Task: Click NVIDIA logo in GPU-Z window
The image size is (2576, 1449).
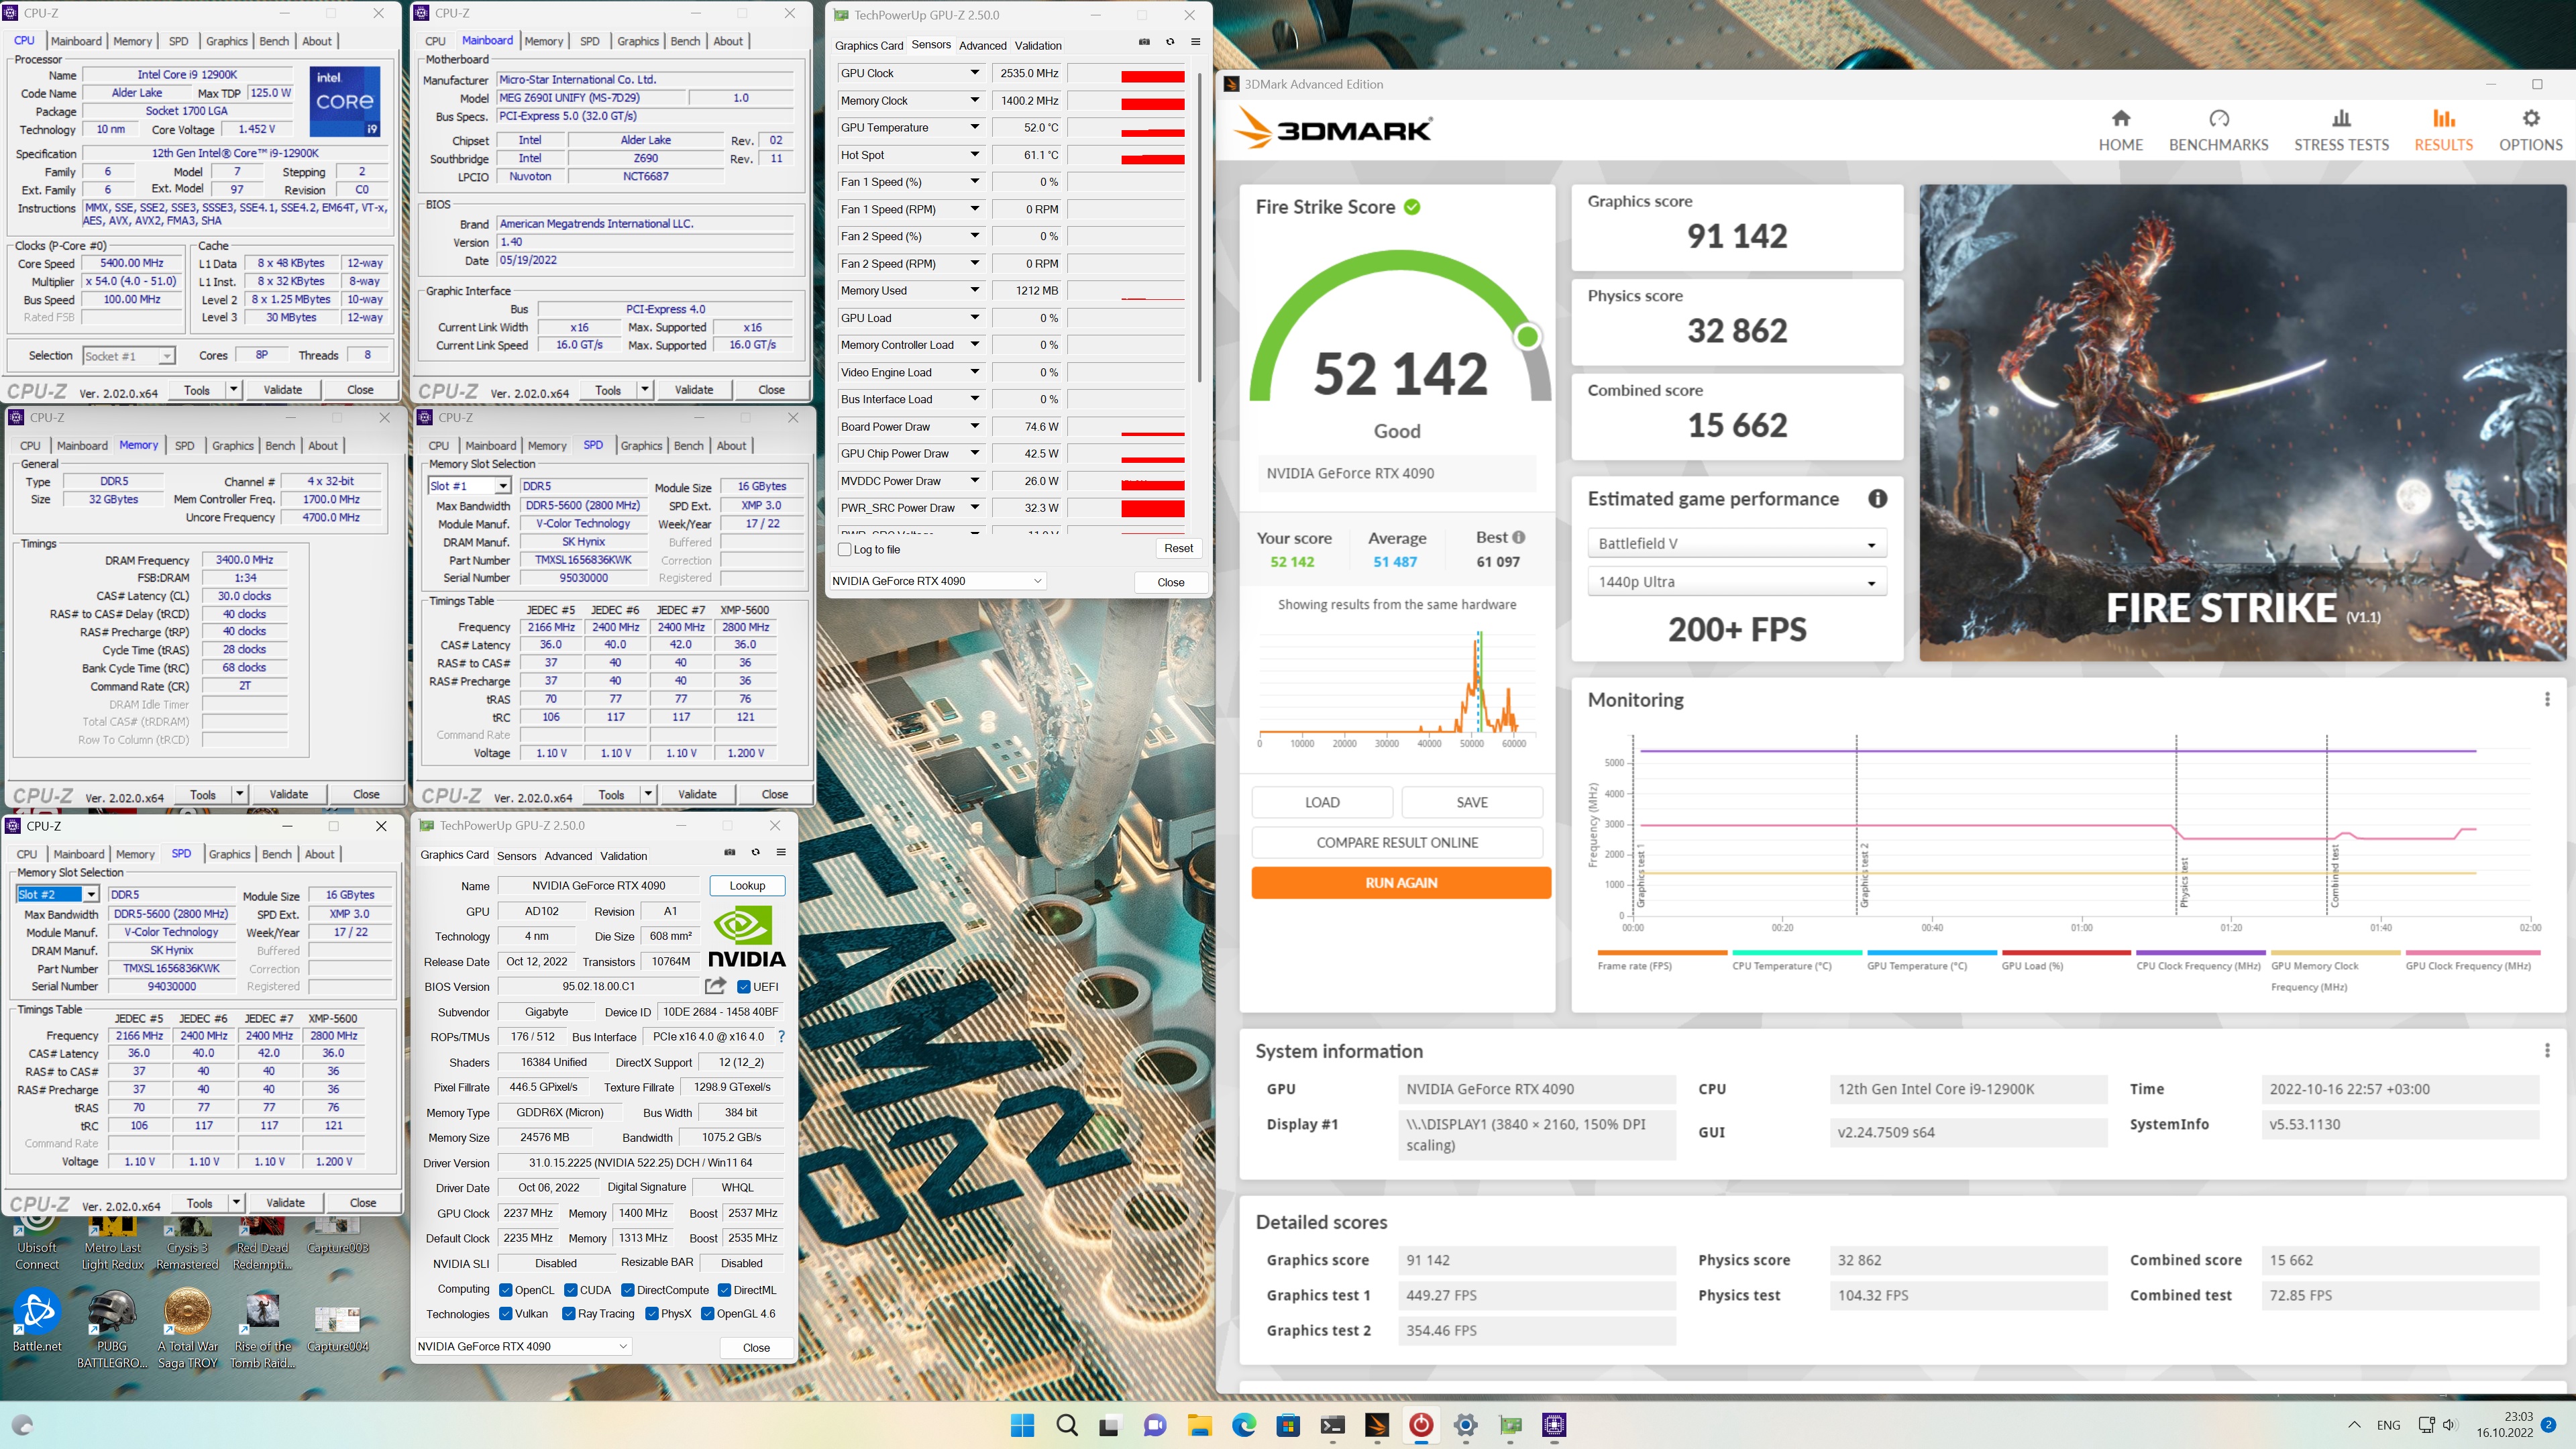Action: click(x=746, y=935)
